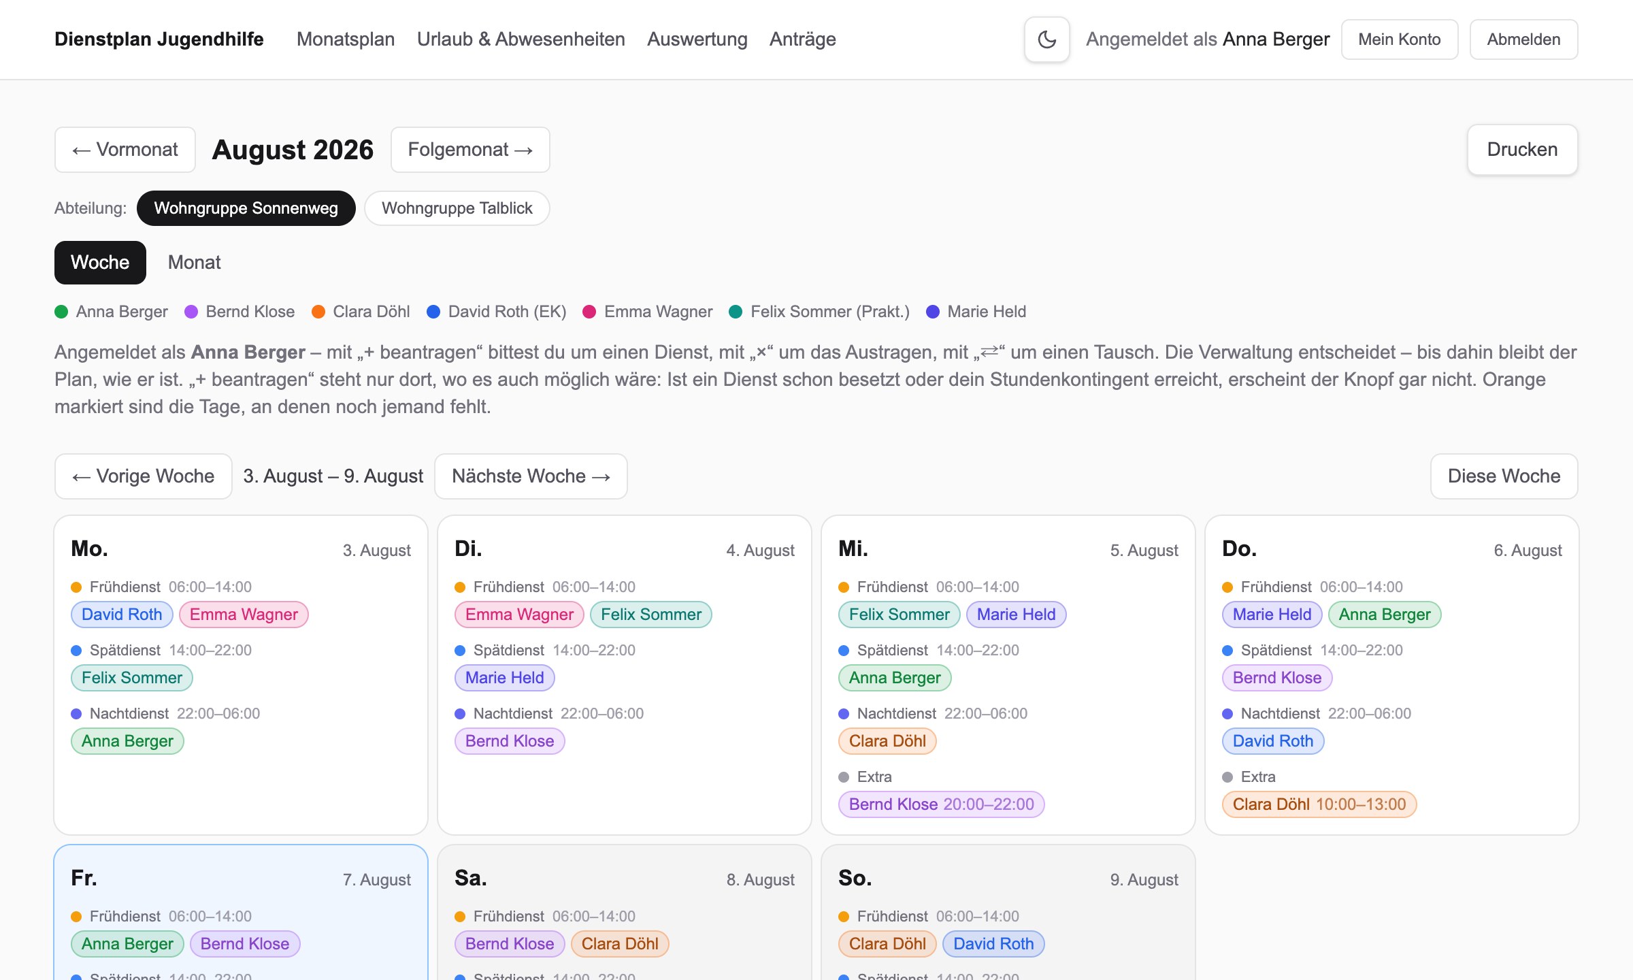
Task: Open Mein Konto
Action: click(1399, 39)
